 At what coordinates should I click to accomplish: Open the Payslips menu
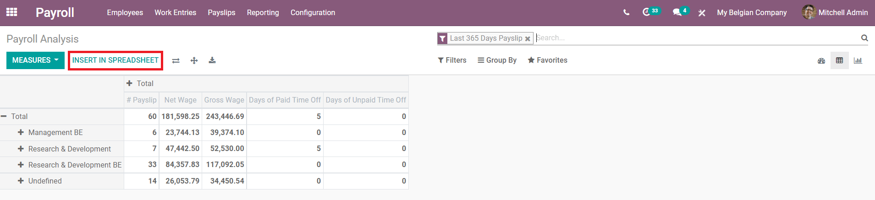(221, 12)
